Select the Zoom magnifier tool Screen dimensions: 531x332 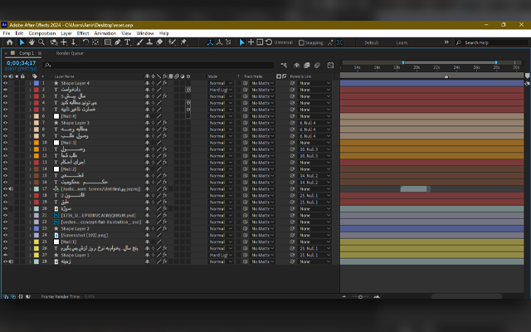[x=41, y=42]
